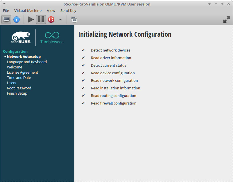Expand the shutdown options dropdown arrow
This screenshot has width=233, height=182.
60,20
